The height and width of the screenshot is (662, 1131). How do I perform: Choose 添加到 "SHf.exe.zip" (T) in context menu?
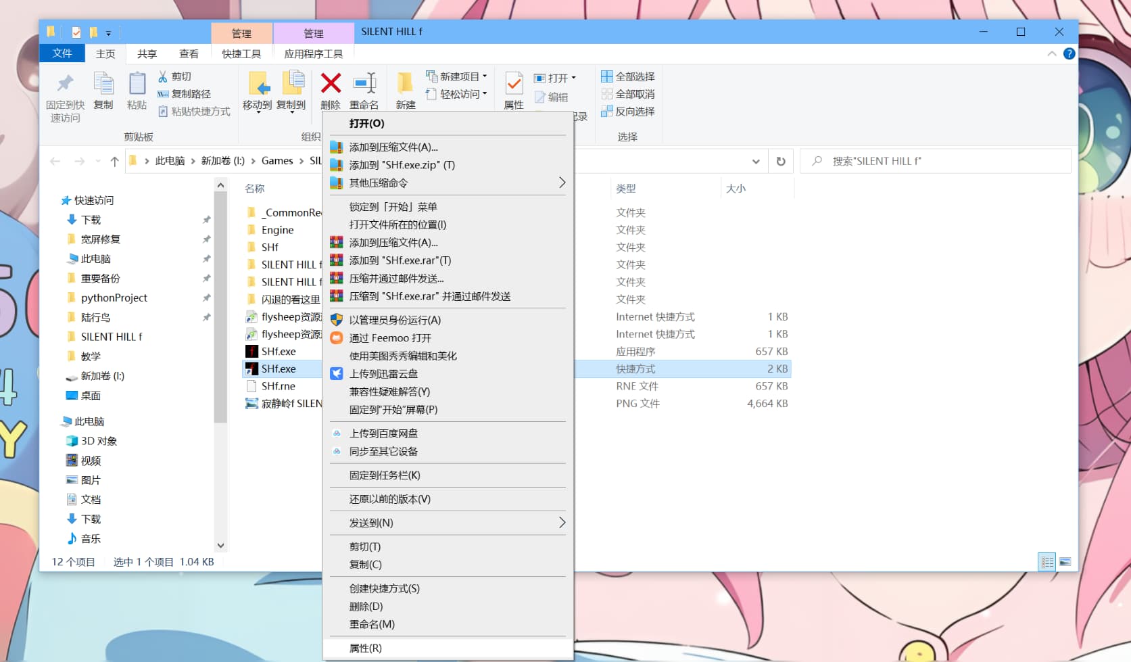pyautogui.click(x=448, y=165)
